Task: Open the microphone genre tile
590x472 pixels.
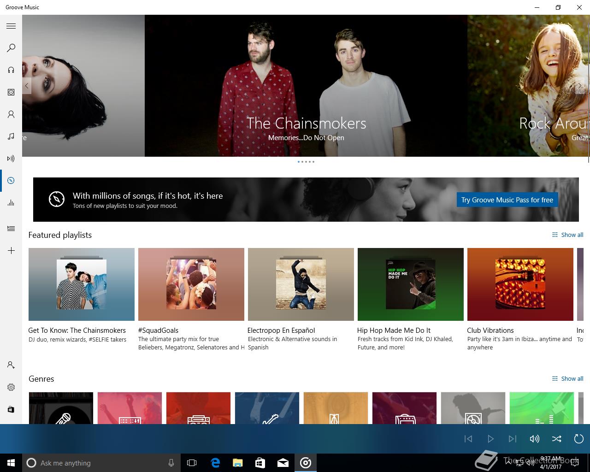Action: click(x=61, y=408)
